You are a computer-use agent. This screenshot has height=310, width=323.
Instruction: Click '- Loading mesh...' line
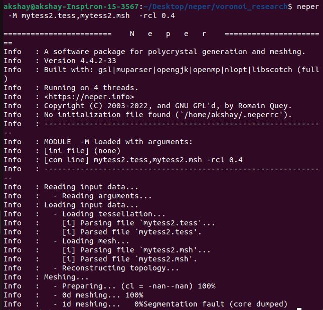(x=91, y=241)
